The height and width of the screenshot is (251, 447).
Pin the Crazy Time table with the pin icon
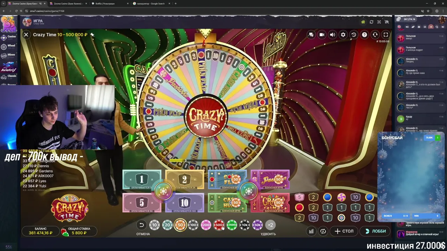pos(92,35)
